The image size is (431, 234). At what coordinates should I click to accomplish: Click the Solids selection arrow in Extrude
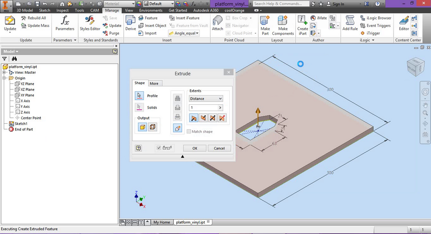[x=139, y=107]
